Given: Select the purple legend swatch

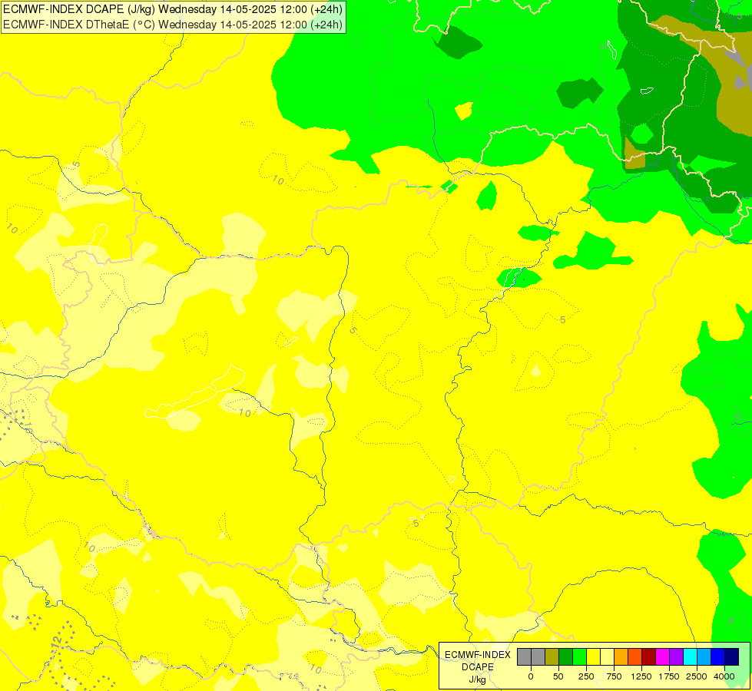Looking at the screenshot, I should click(677, 657).
